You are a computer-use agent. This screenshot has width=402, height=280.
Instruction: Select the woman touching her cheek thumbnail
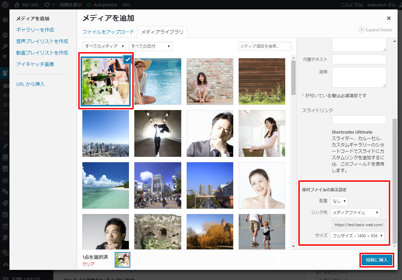[x=262, y=185]
